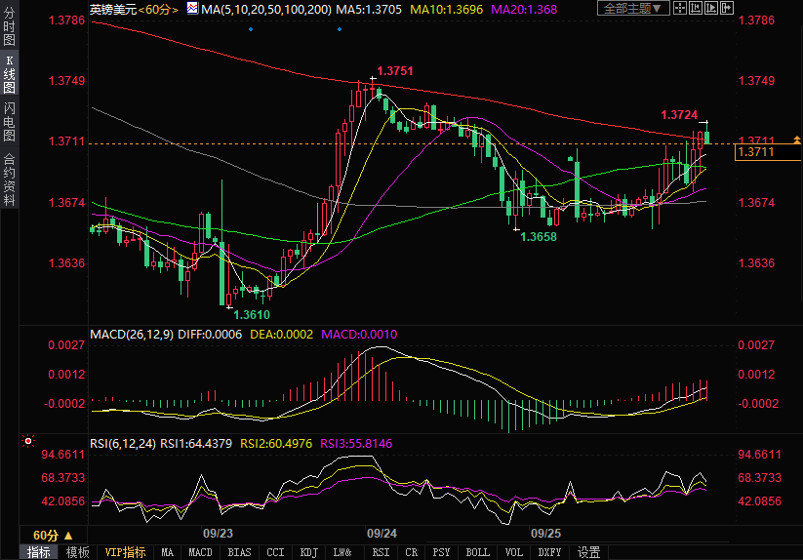Select the VIP指标 tab
The image size is (803, 560).
tap(126, 552)
